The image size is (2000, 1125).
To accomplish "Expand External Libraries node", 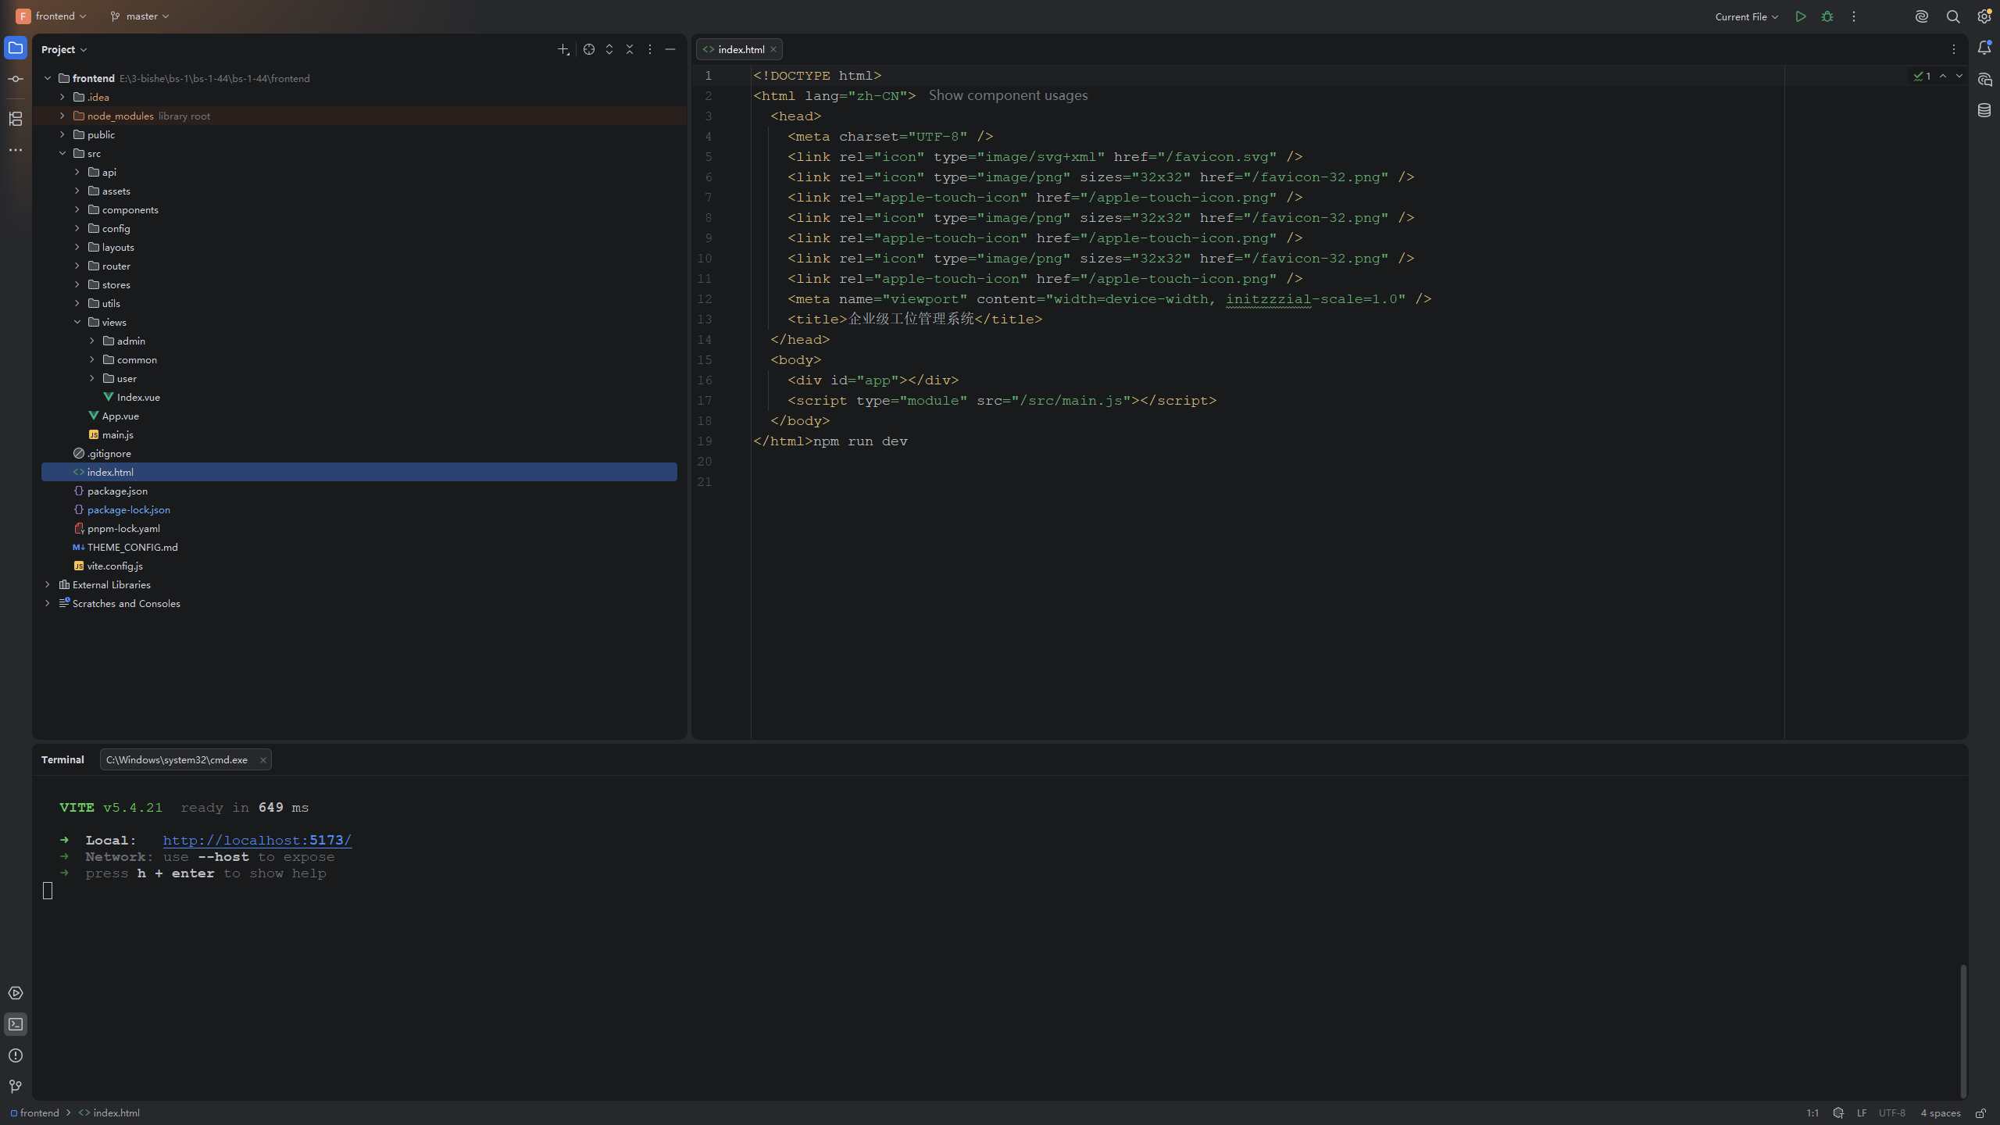I will (x=48, y=584).
